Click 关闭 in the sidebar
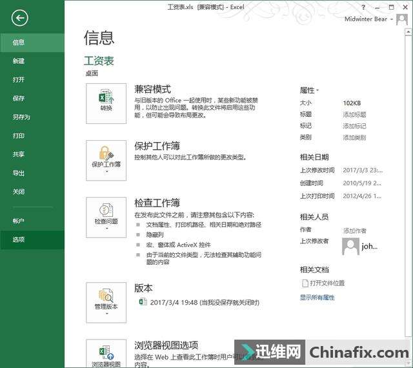This screenshot has width=413, height=368. coord(32,192)
